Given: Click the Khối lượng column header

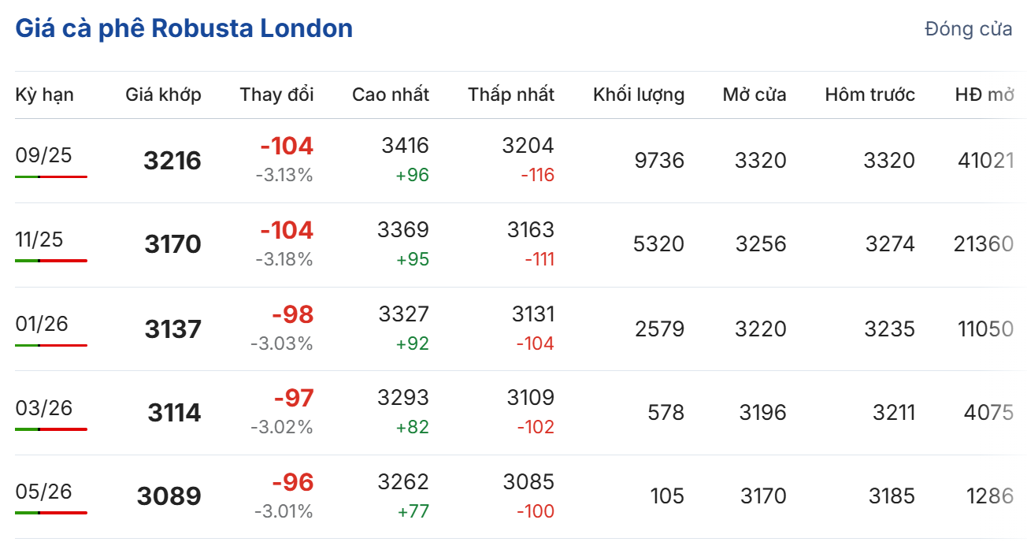Looking at the screenshot, I should 638,95.
